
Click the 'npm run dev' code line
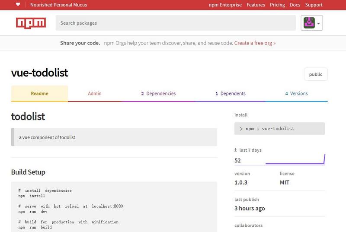(x=33, y=212)
